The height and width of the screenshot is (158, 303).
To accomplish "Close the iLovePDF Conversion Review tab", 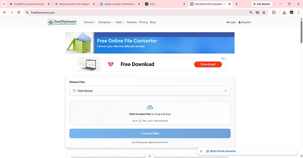I will point(49,4).
